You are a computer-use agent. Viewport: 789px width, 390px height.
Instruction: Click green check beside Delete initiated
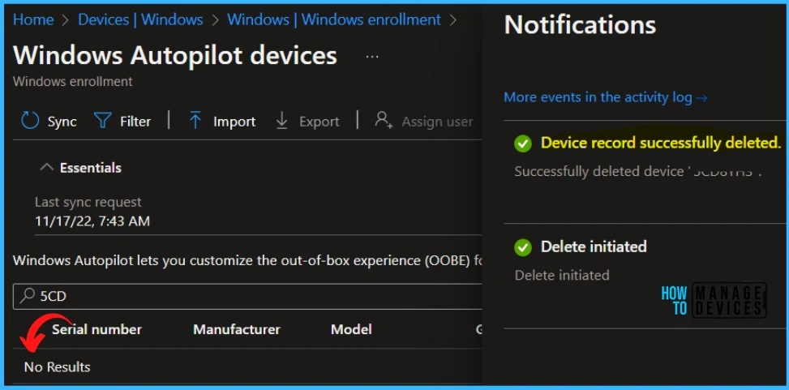(x=523, y=247)
